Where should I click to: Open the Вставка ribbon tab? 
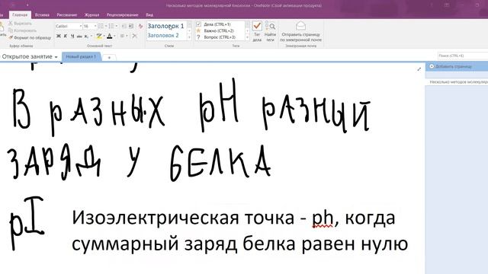[42, 14]
